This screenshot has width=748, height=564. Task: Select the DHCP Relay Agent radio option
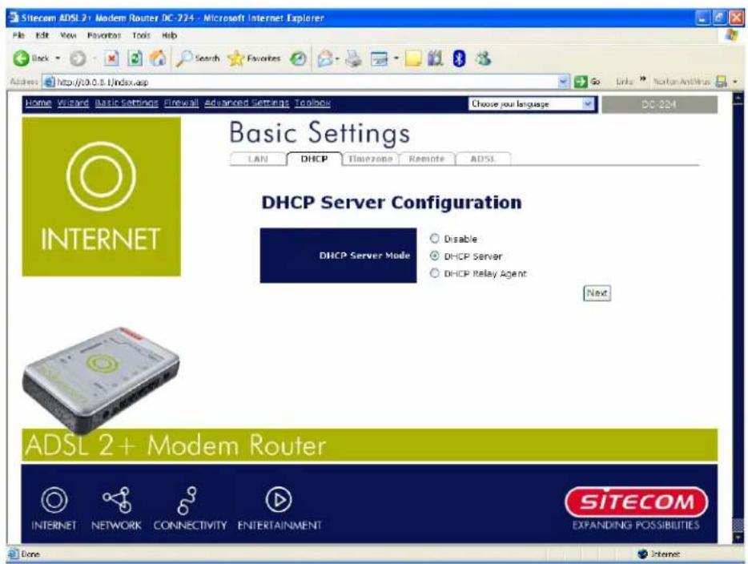coord(434,273)
